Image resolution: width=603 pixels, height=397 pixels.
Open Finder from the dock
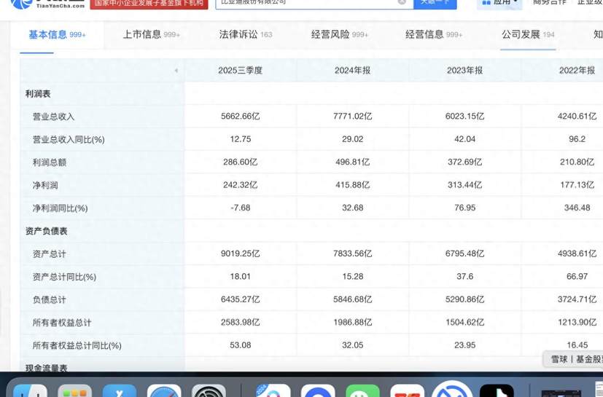[31, 391]
